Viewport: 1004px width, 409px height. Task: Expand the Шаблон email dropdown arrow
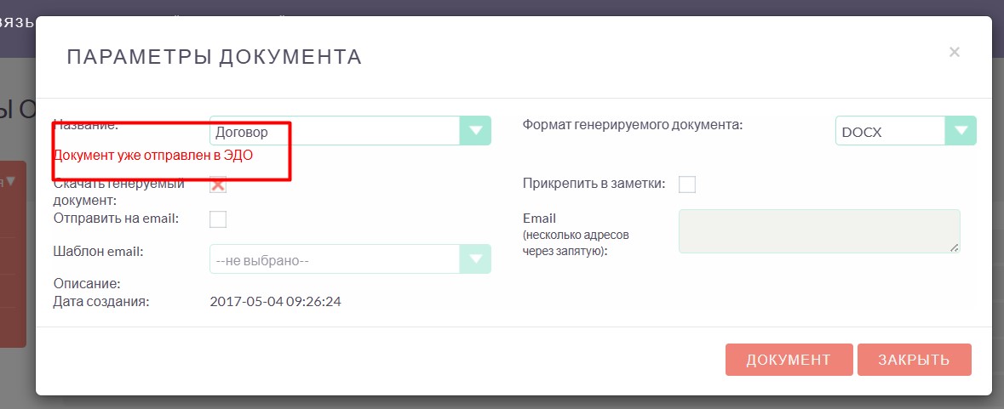pyautogui.click(x=475, y=259)
